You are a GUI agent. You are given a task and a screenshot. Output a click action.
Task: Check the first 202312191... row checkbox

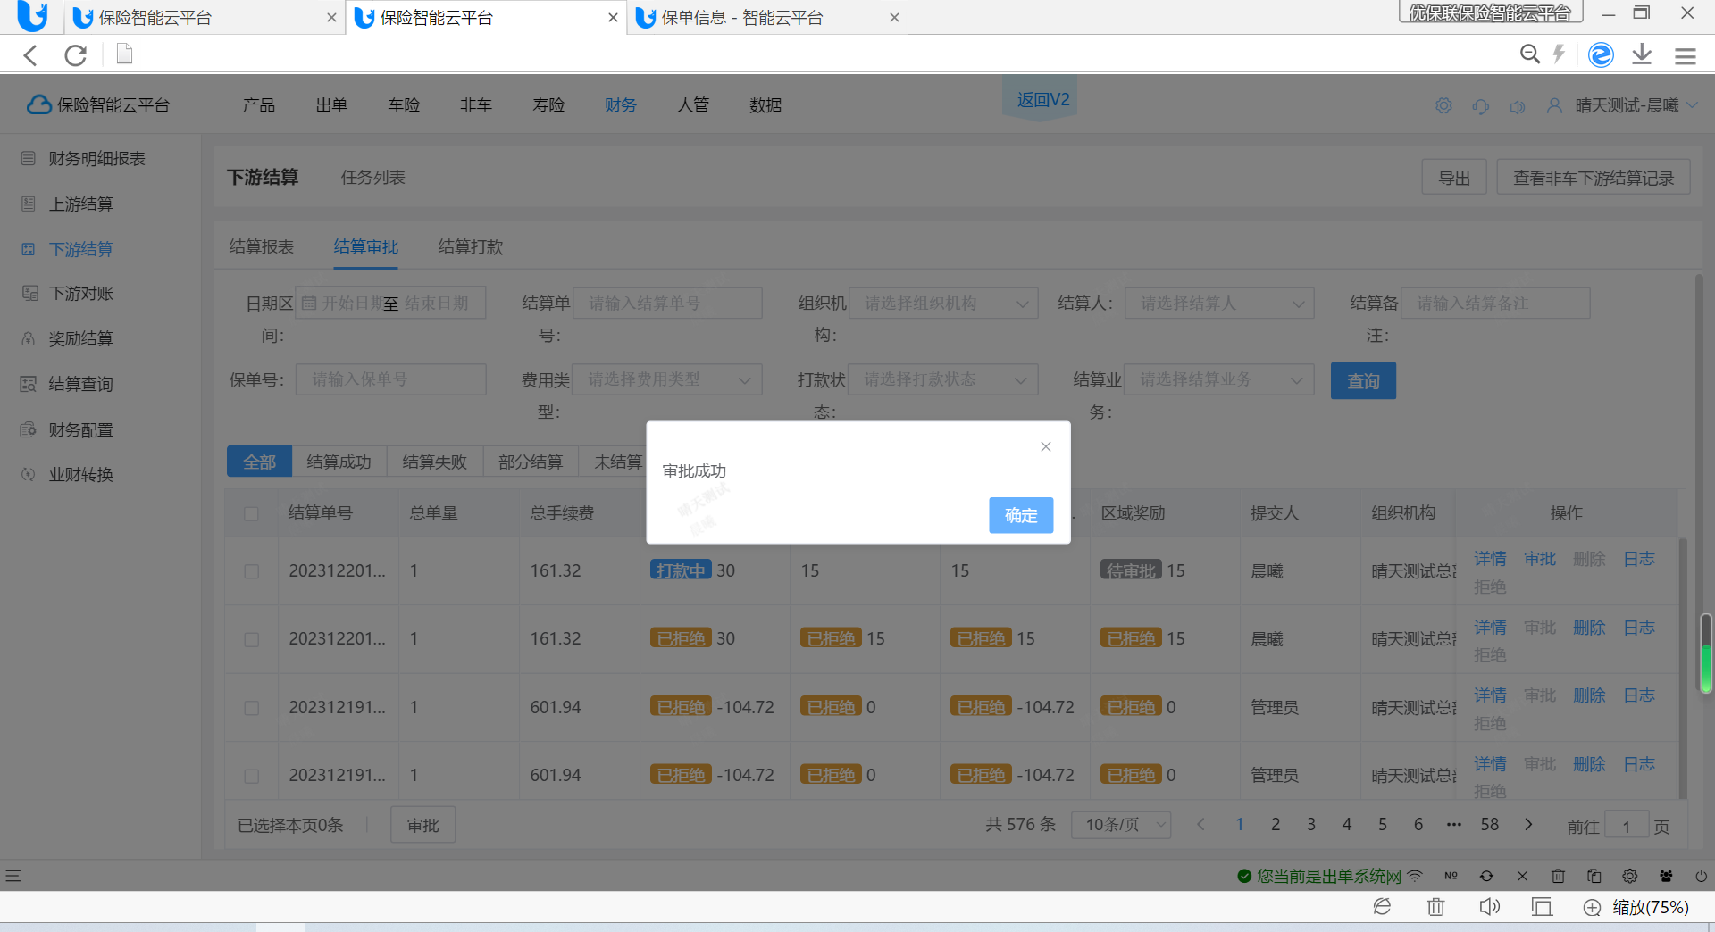pyautogui.click(x=251, y=708)
